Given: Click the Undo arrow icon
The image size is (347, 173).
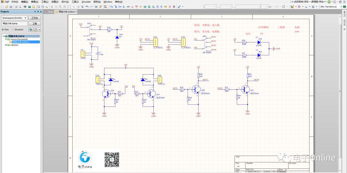Looking at the screenshot, I should (x=87, y=6).
